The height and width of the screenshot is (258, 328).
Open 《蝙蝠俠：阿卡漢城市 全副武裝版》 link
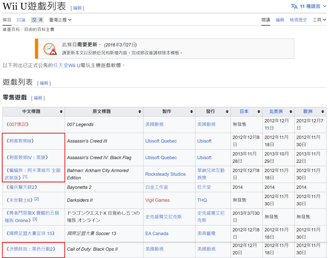32,174
